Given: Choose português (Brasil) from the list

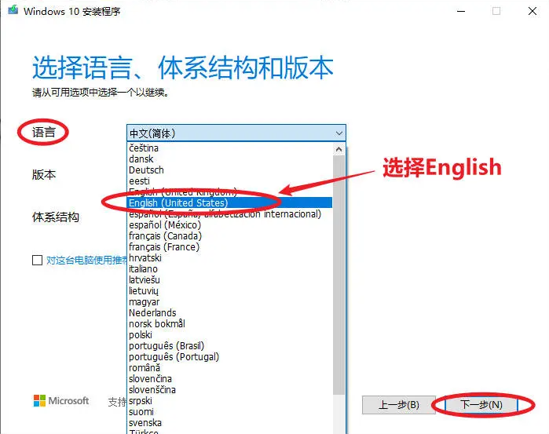Looking at the screenshot, I should (166, 345).
